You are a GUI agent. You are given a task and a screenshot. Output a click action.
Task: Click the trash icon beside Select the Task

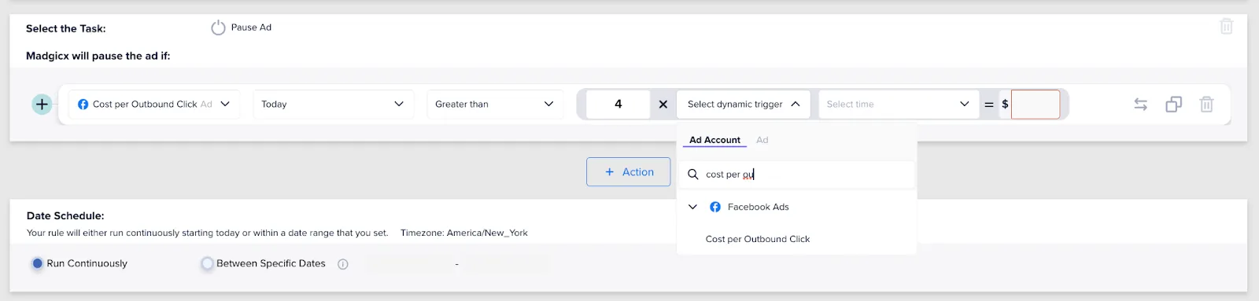click(x=1226, y=27)
